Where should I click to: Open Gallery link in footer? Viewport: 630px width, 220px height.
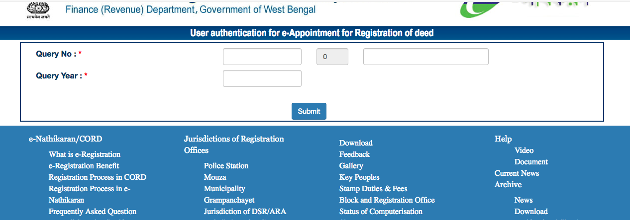pyautogui.click(x=351, y=166)
